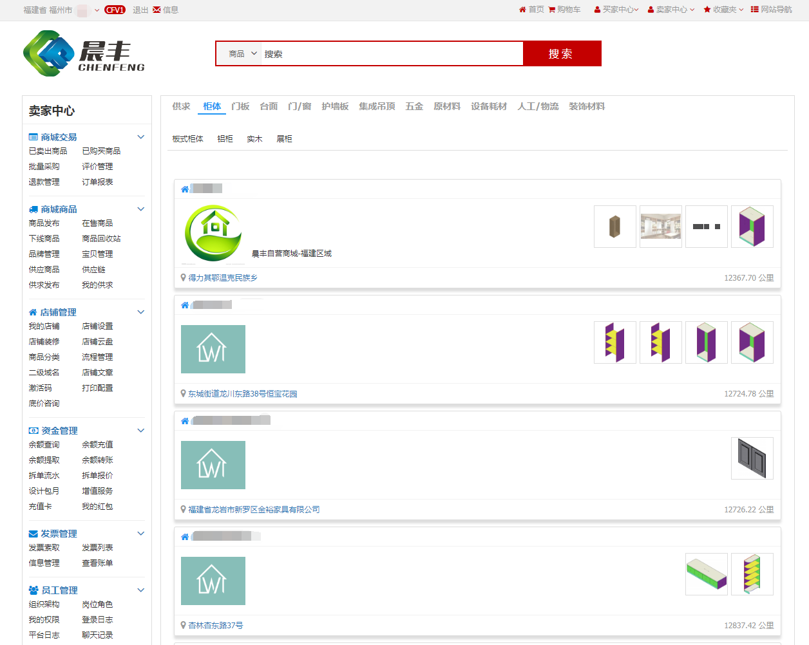
Task: Select the 五金 category tab
Action: pos(414,107)
